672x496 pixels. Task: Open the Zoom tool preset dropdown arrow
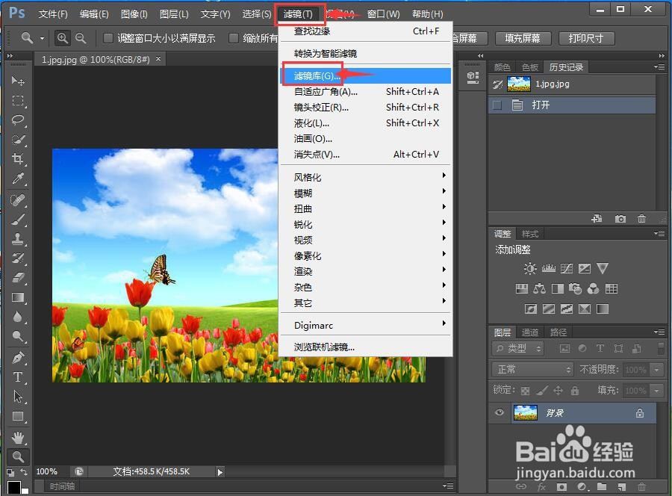[42, 38]
